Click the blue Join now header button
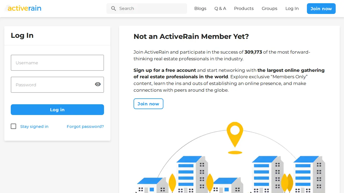The width and height of the screenshot is (344, 193). point(321,9)
